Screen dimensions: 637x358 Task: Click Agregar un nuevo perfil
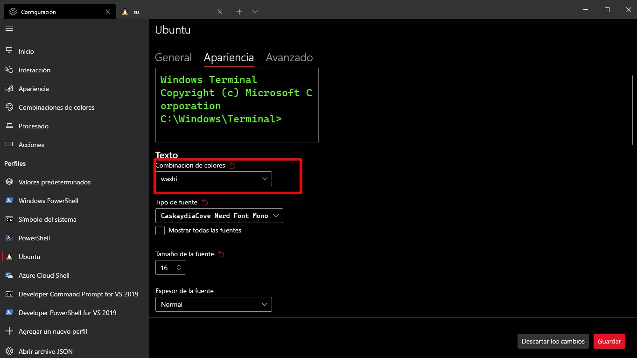tap(75, 331)
